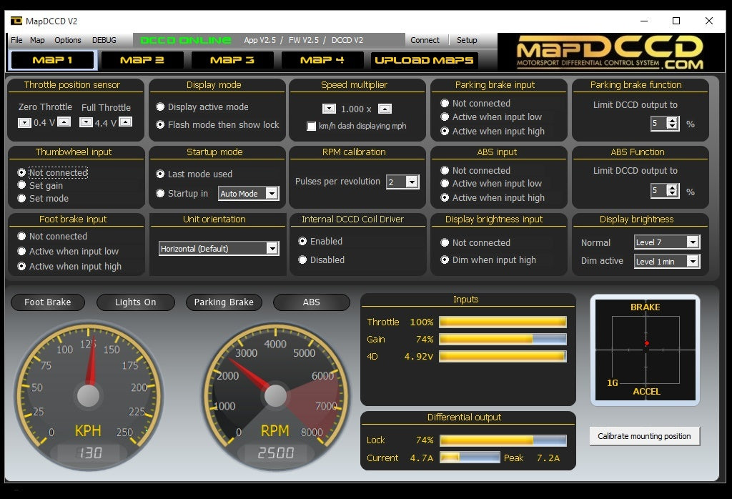Expand Unit orientation Horizontal dropdown

click(x=219, y=248)
